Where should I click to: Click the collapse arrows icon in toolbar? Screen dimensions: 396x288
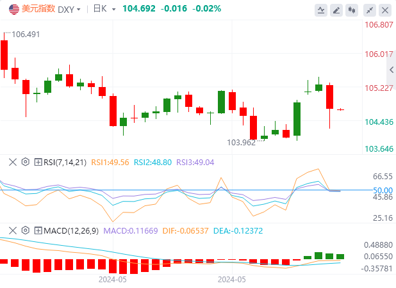coord(370,10)
